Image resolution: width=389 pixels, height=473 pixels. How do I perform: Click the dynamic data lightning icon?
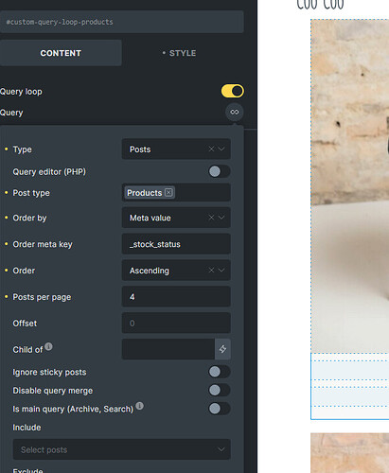(x=222, y=349)
